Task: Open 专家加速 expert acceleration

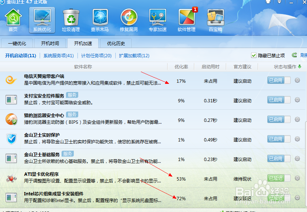Action: click(158, 20)
